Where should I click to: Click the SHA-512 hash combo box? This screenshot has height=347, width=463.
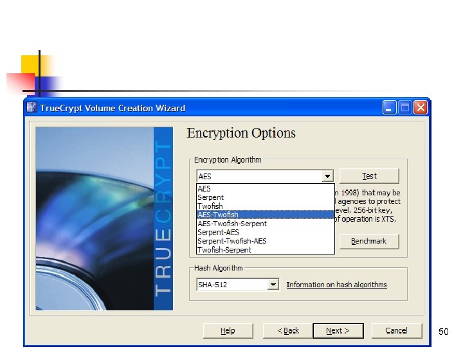click(238, 285)
